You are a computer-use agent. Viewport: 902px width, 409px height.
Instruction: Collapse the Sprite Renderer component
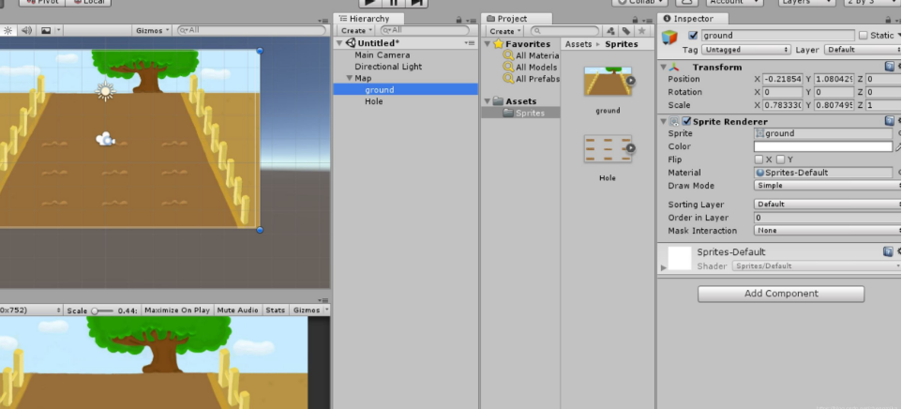point(663,121)
